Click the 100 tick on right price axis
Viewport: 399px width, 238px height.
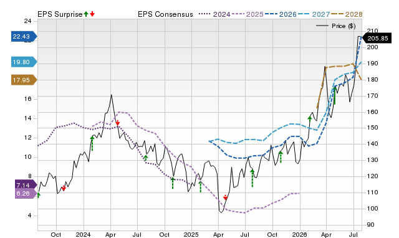tap(373, 209)
